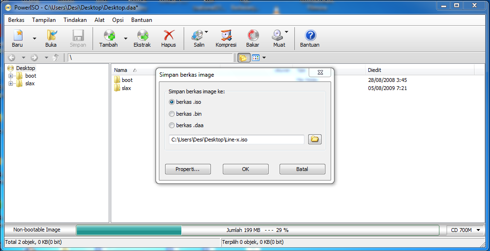Expand the boot folder in tree
This screenshot has height=251, width=490.
click(10, 76)
